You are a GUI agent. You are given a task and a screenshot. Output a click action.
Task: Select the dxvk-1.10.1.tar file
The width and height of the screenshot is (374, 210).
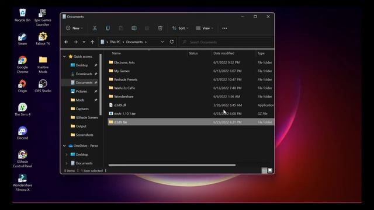191,114
